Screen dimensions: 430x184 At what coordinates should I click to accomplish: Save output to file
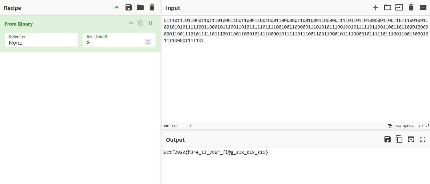[388, 139]
